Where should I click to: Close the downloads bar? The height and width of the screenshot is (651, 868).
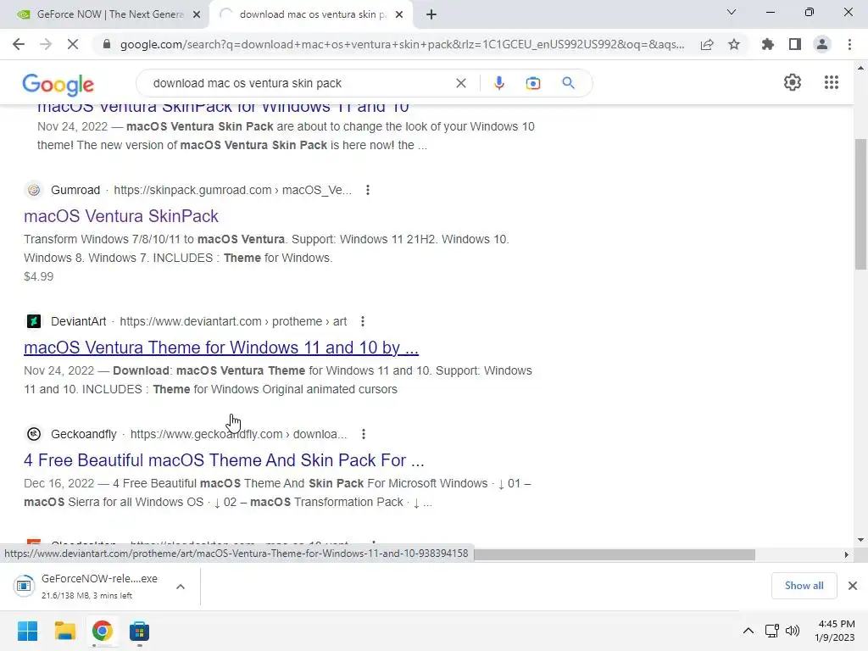853,586
